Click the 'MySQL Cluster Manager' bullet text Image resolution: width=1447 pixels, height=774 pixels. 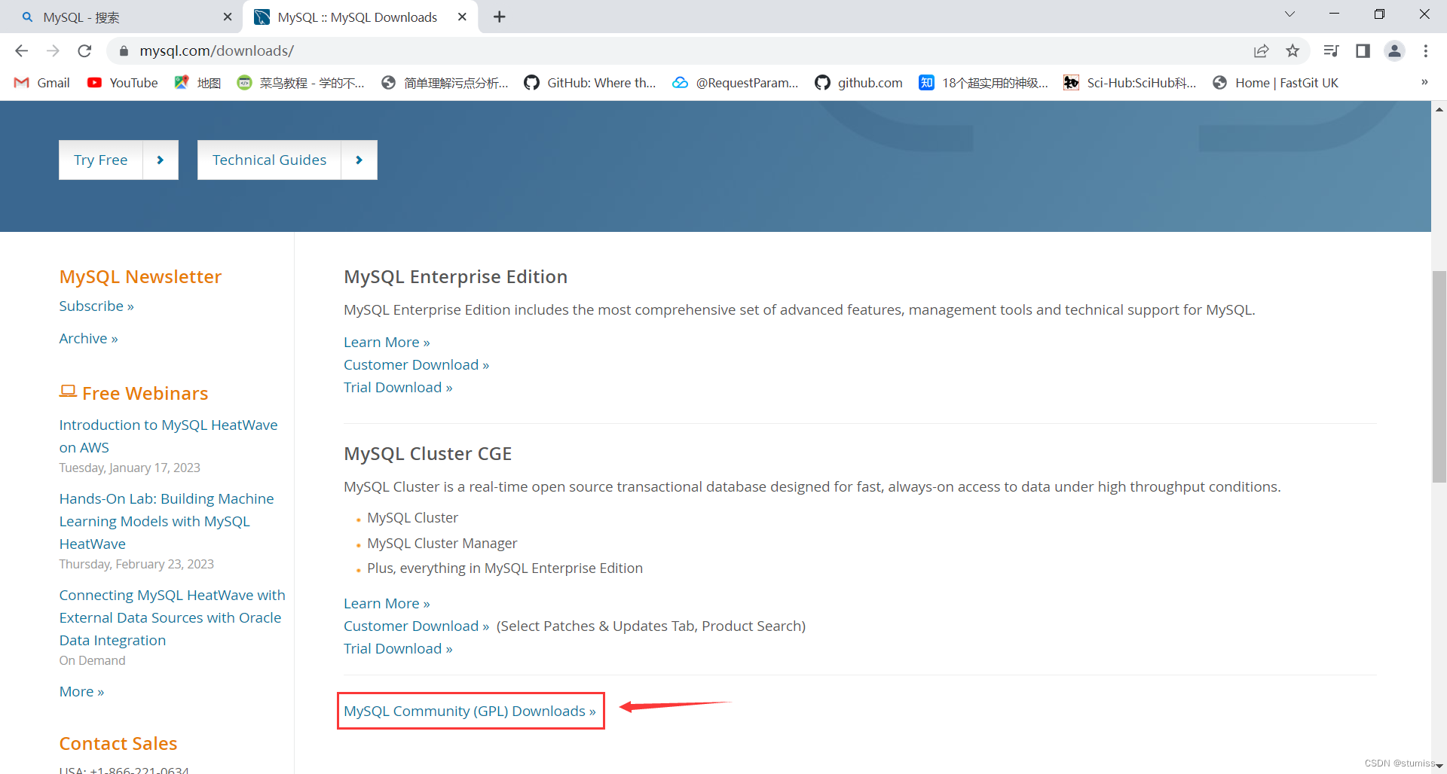442,543
